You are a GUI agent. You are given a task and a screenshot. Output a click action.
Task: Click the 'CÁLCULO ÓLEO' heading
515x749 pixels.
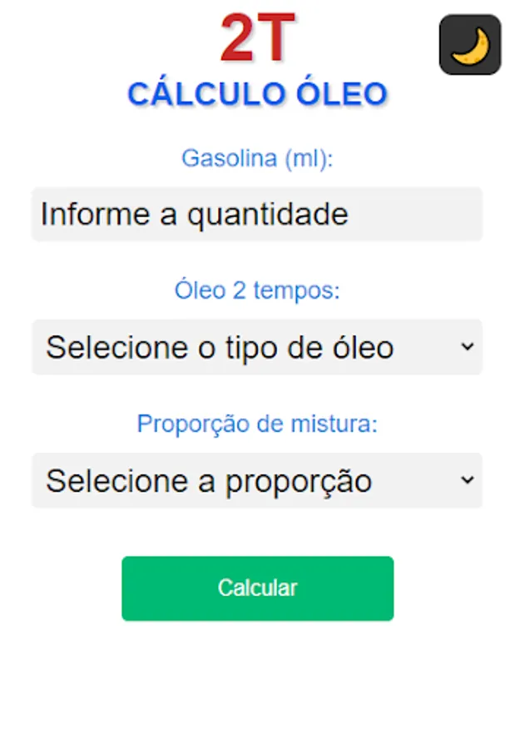(257, 94)
